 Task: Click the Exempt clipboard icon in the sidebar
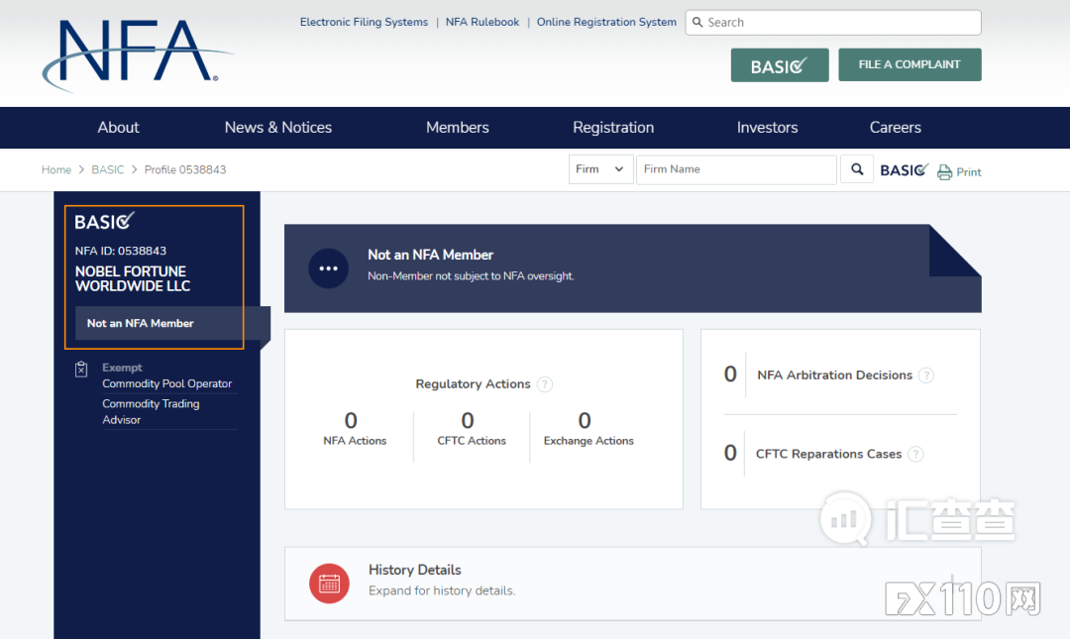[x=82, y=369]
